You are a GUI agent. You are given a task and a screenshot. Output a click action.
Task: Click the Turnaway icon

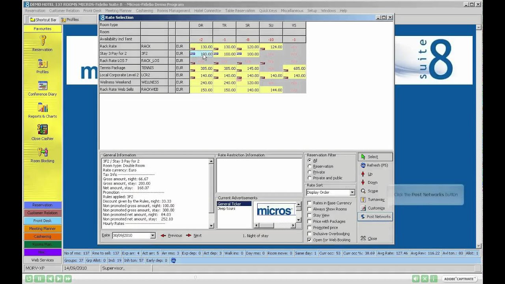(x=363, y=200)
